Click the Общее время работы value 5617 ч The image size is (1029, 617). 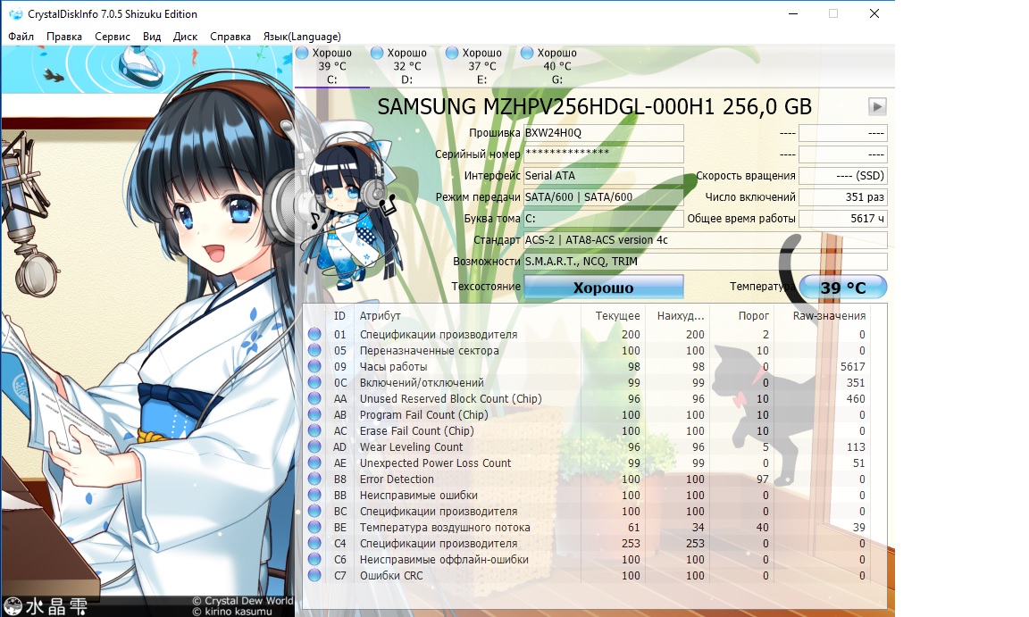coord(843,219)
